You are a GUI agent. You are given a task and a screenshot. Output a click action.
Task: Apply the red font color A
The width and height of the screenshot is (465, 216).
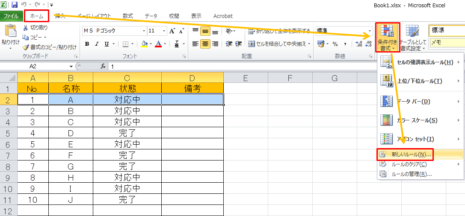(x=158, y=44)
